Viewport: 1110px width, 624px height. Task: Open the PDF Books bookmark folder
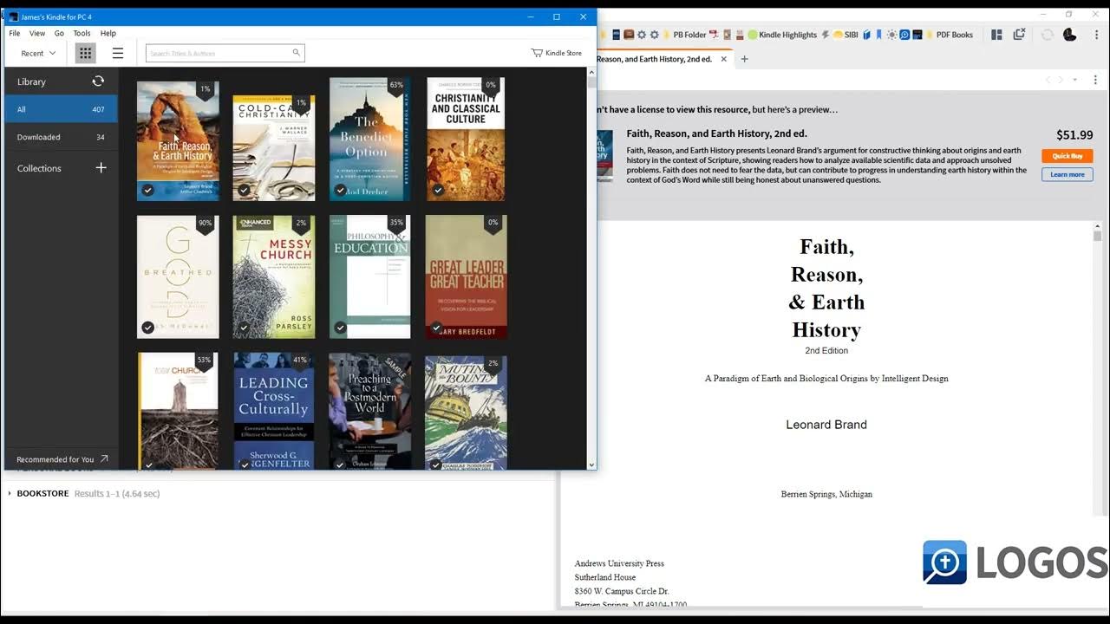coord(948,35)
